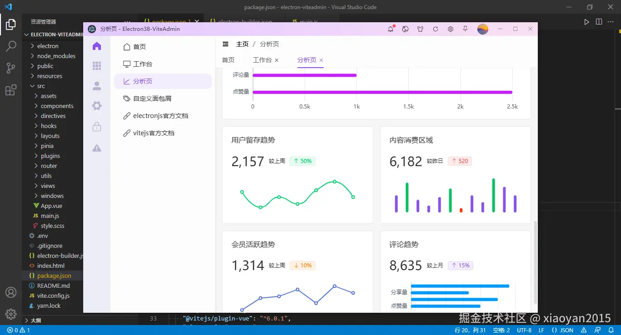The height and width of the screenshot is (335, 621).
Task: Open the theme skin switcher icon
Action: tap(420, 29)
